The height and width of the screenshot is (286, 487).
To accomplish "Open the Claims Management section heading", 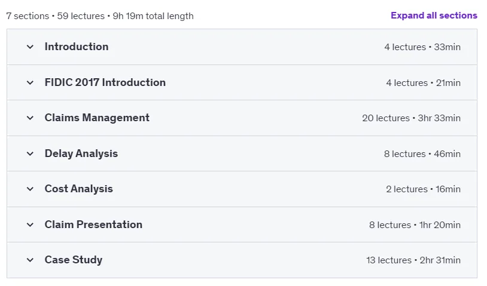I will pos(97,118).
